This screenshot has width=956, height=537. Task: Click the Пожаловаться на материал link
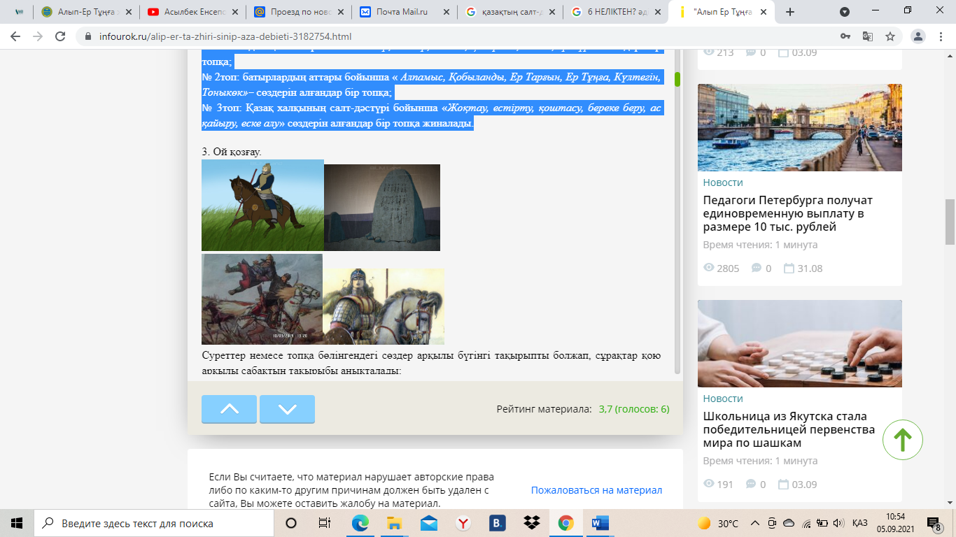[596, 490]
